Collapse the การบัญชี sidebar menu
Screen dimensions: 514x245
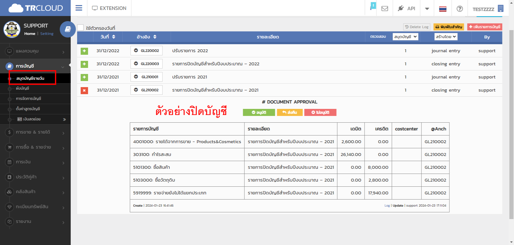pos(35,66)
